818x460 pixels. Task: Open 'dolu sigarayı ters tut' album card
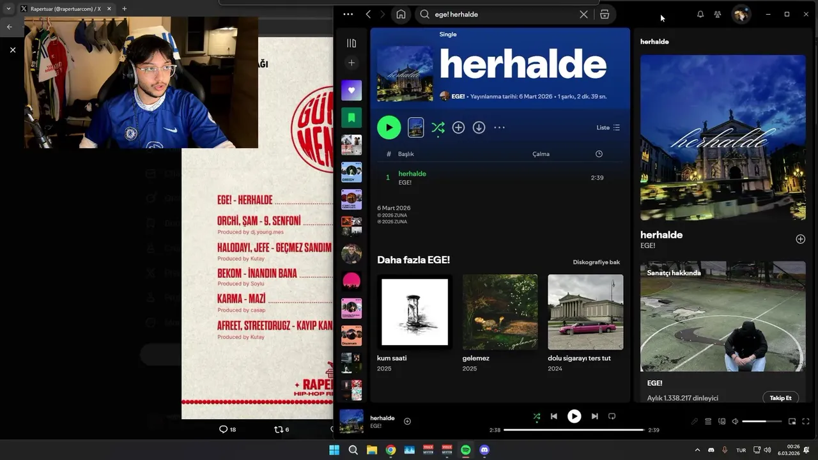585,325
